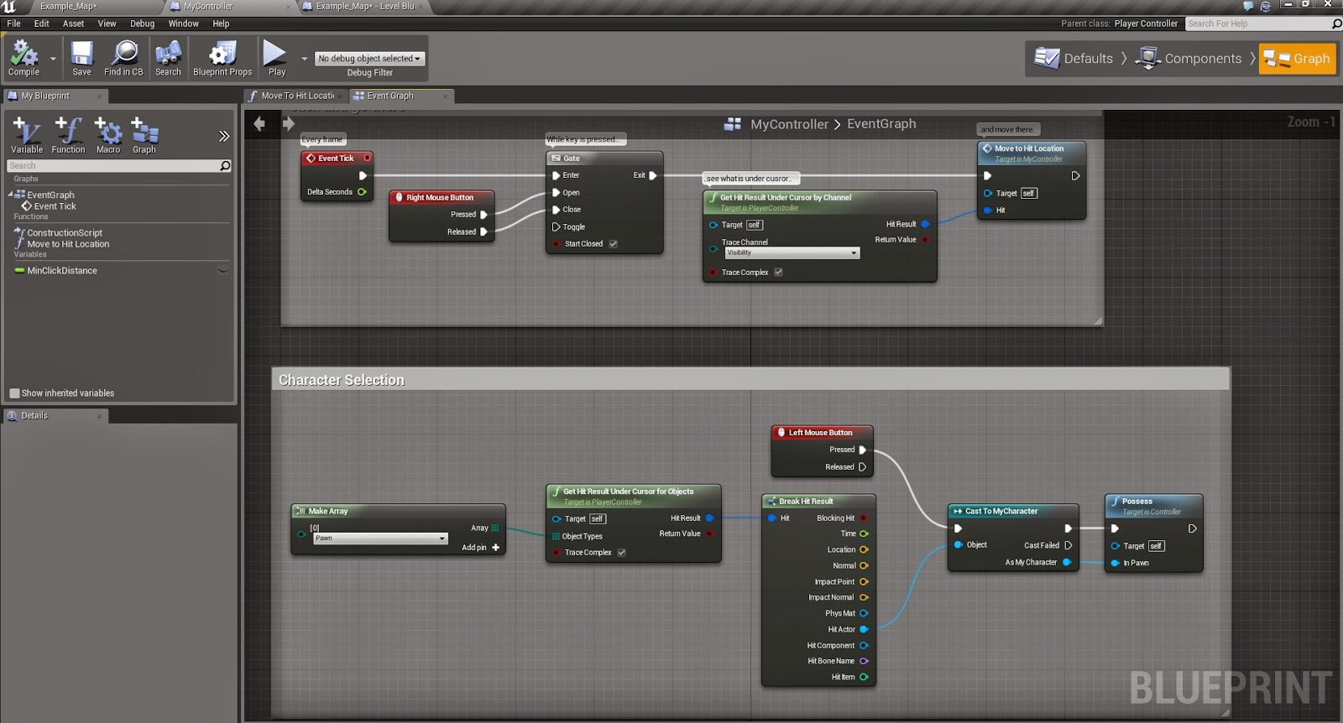The width and height of the screenshot is (1343, 723).
Task: Start Play in editor
Action: tap(275, 58)
